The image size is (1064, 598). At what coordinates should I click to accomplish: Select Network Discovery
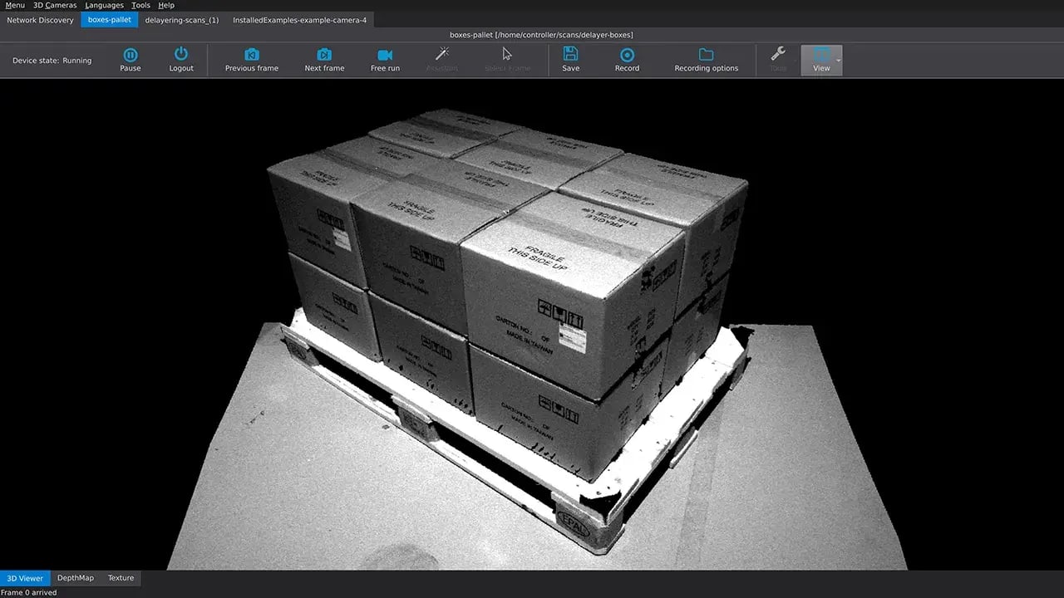[x=40, y=20]
